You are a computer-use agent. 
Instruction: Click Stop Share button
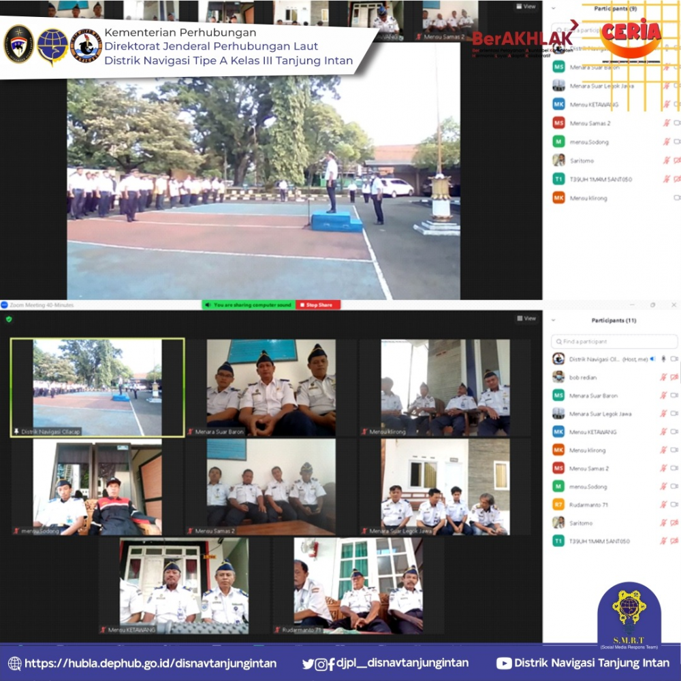(x=318, y=305)
